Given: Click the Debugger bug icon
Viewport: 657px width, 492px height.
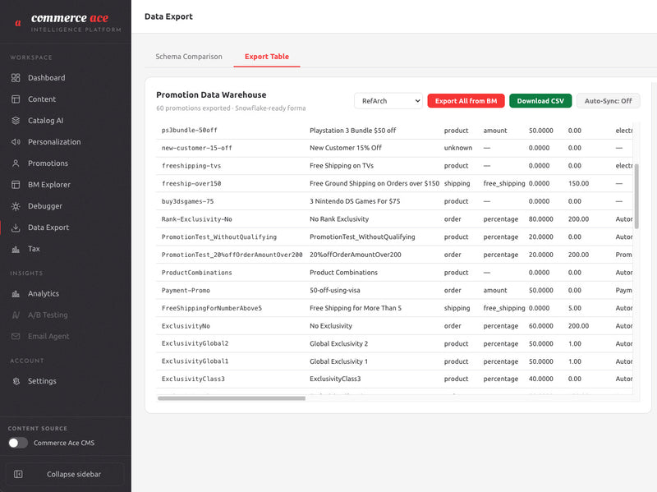Looking at the screenshot, I should pos(16,206).
